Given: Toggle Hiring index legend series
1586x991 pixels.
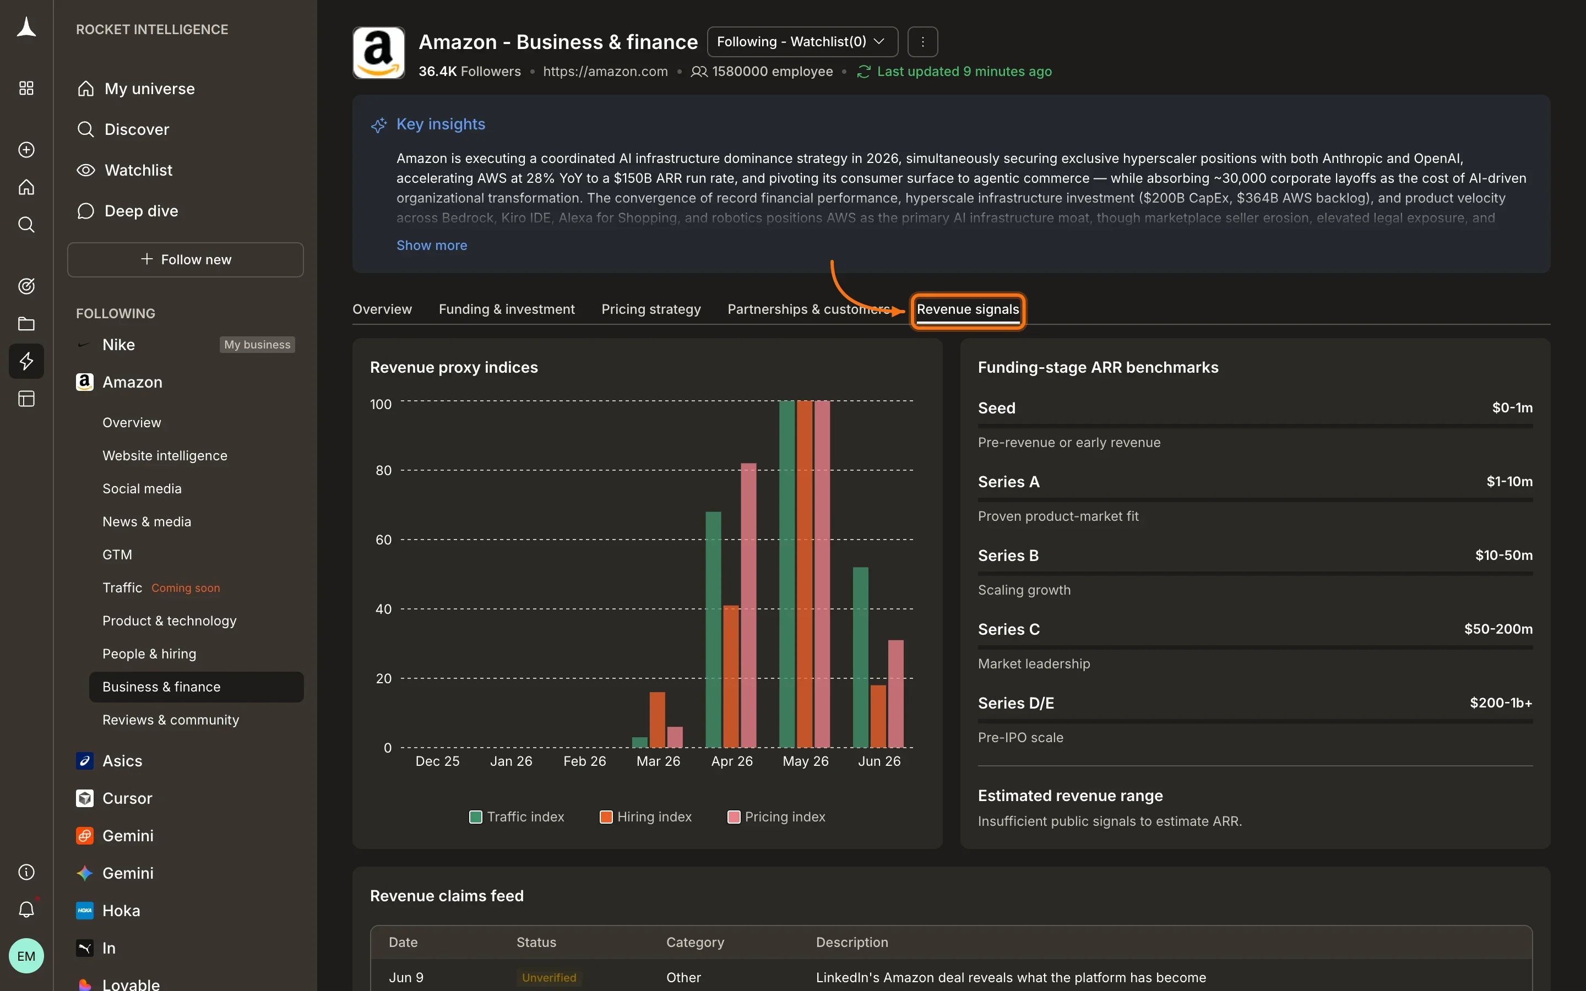Looking at the screenshot, I should click(645, 818).
